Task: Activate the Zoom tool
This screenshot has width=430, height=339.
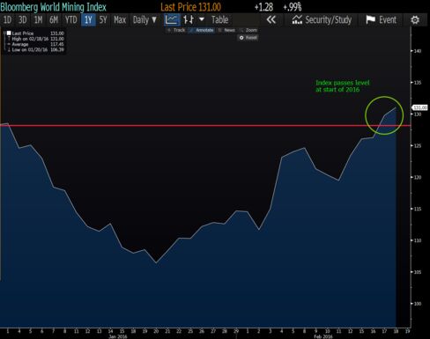Action: (248, 30)
